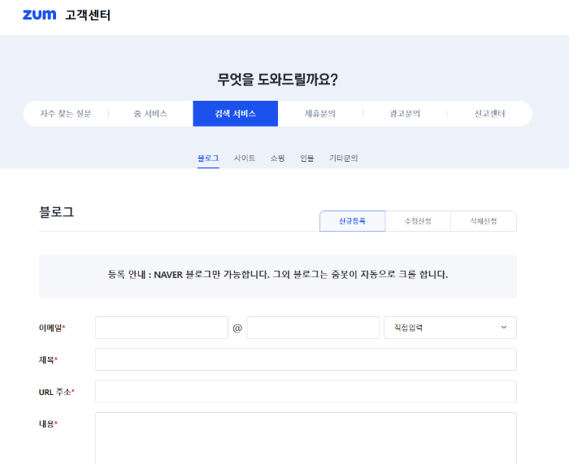
Task: Choose the 사이트 sub-menu
Action: tap(245, 159)
